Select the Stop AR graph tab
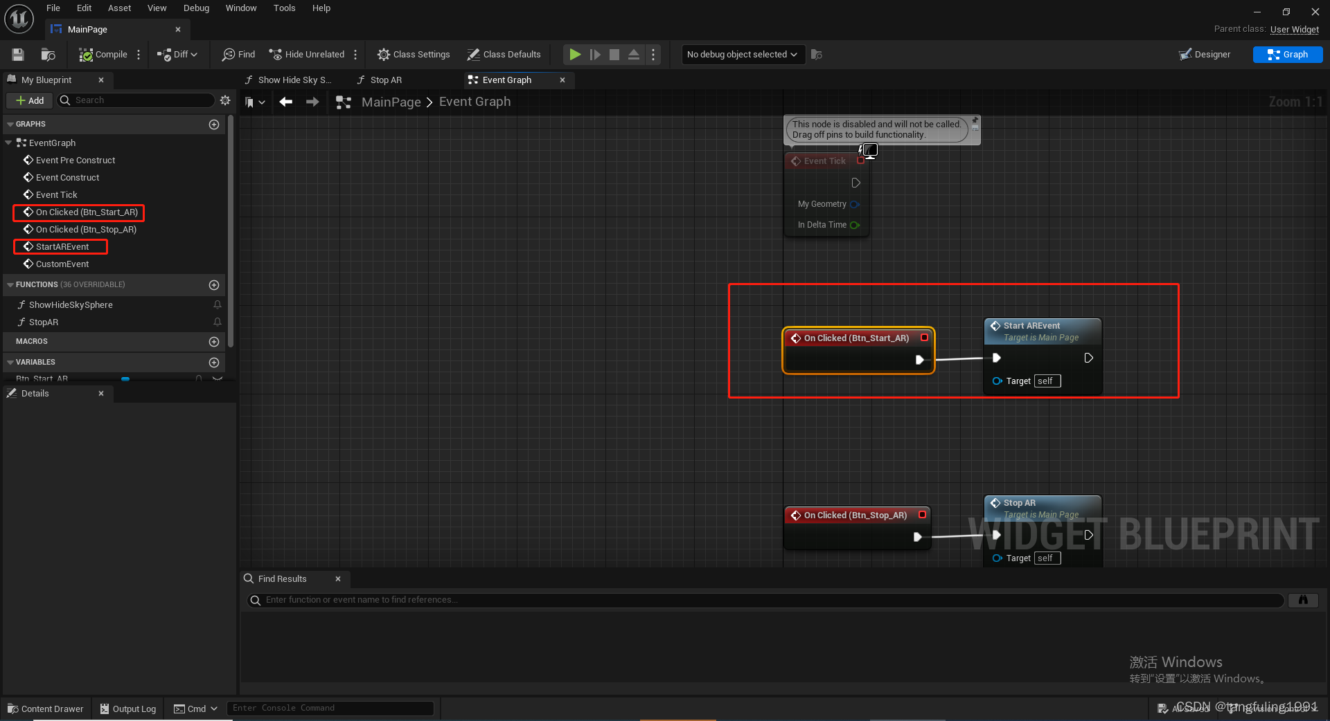Screen dimensions: 1330x721 pos(380,80)
